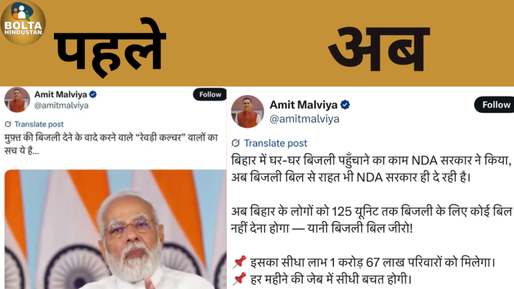Click first pushpin emoji, 1 करोड़ 67 लाख line

tap(239, 262)
